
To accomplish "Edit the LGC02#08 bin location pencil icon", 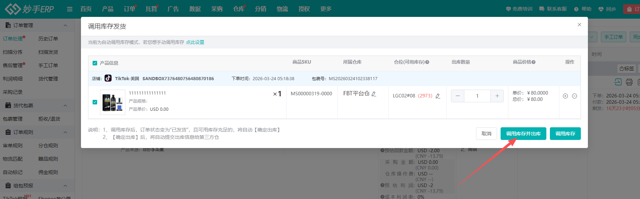I will point(438,96).
